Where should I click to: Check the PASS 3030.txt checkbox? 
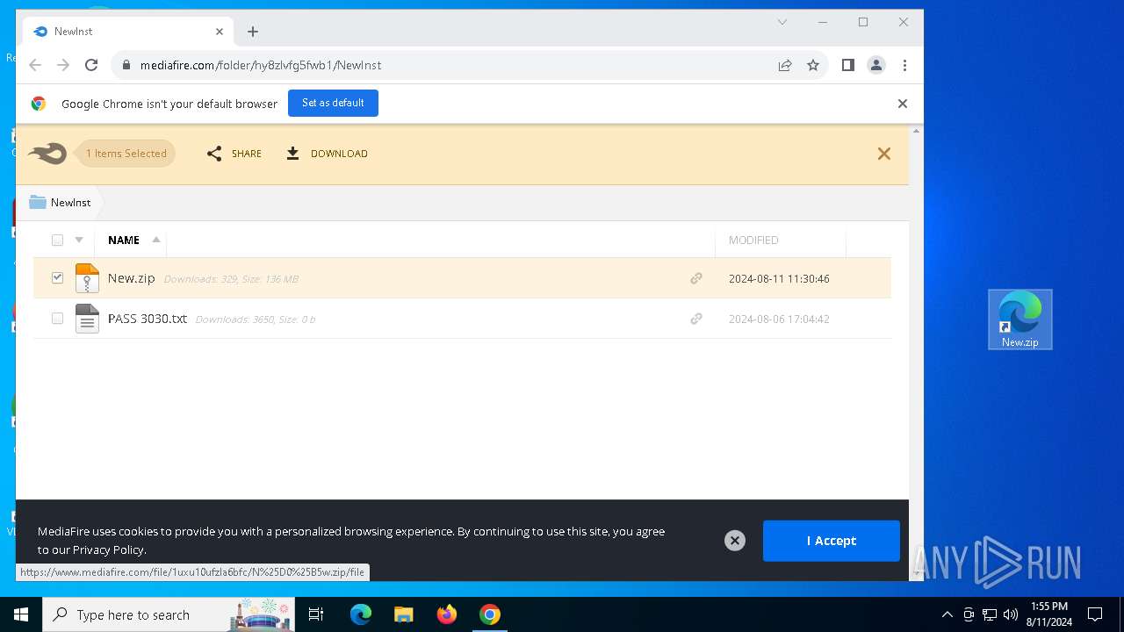57,319
